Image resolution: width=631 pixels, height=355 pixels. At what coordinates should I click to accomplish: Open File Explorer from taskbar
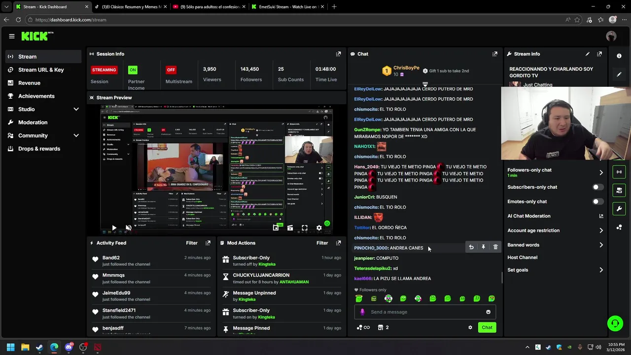coord(25,347)
